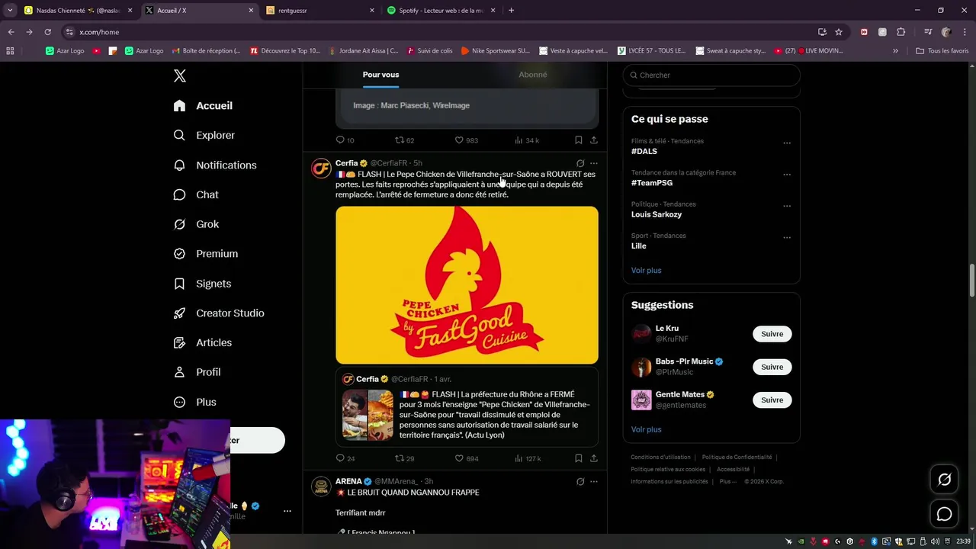
Task: Click Voir plus under Suggestions
Action: [x=646, y=429]
